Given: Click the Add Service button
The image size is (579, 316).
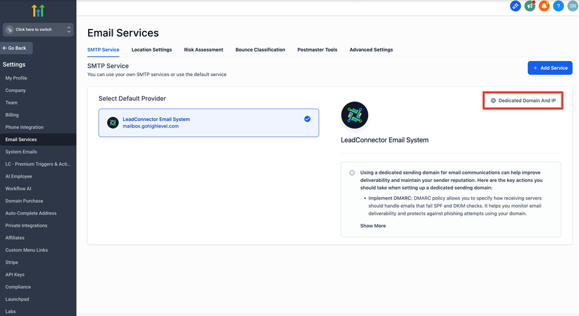Looking at the screenshot, I should (x=549, y=68).
